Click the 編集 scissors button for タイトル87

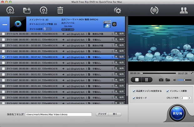point(120,80)
